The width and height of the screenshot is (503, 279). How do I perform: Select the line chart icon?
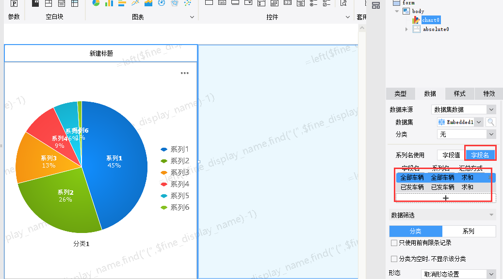point(135,3)
